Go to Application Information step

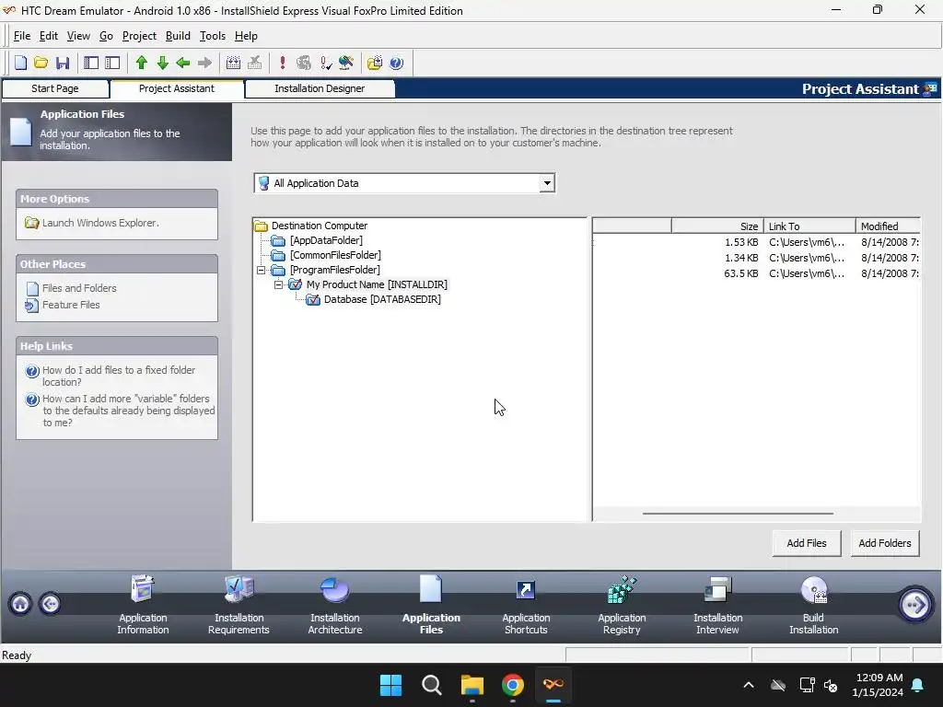click(143, 606)
